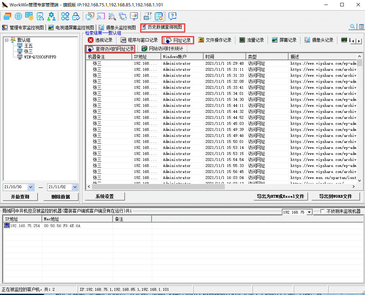Select the 历史数据查询视图 tab
The image size is (365, 295).
point(162,28)
